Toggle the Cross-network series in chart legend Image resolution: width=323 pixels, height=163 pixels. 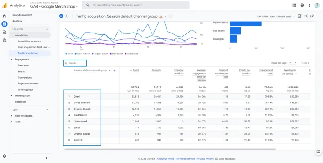[82, 54]
